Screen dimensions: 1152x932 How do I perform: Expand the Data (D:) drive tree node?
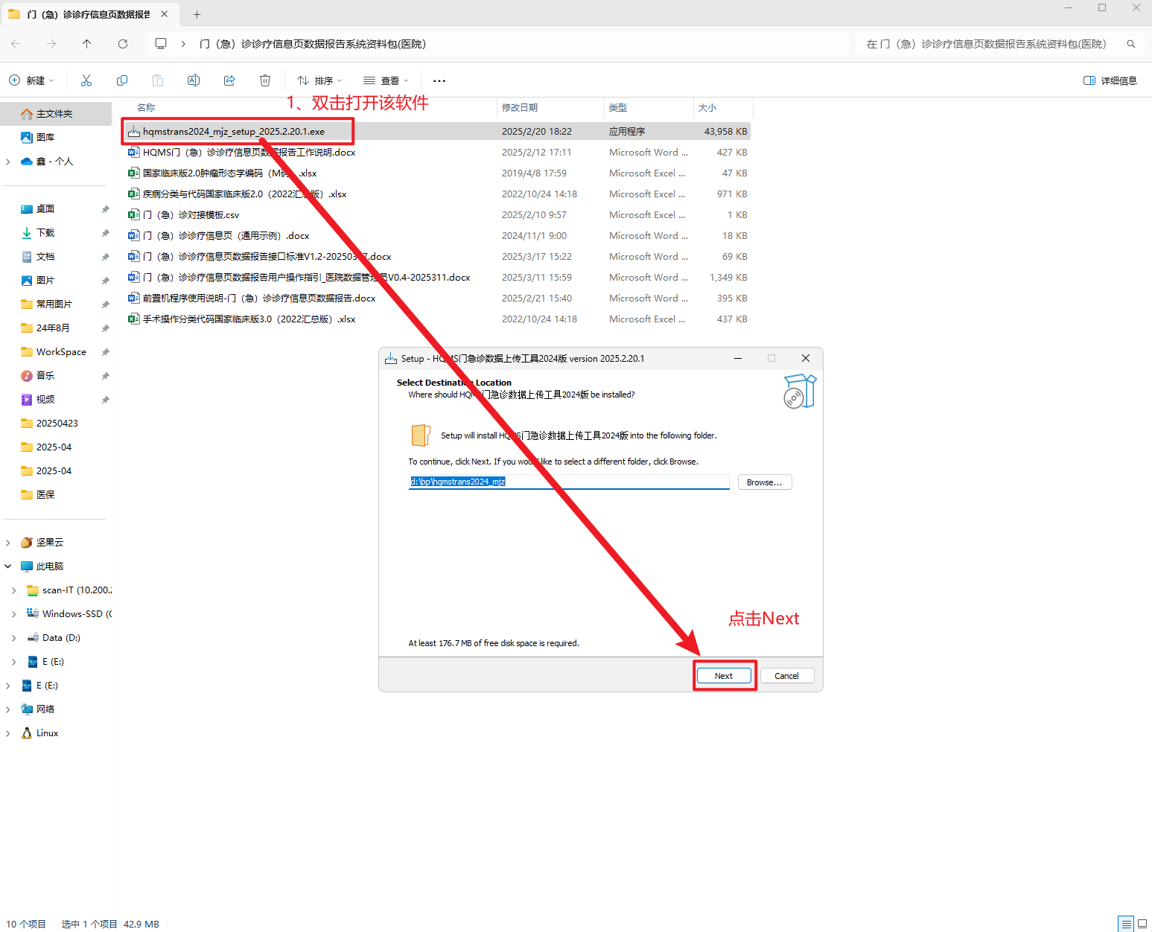[x=13, y=638]
